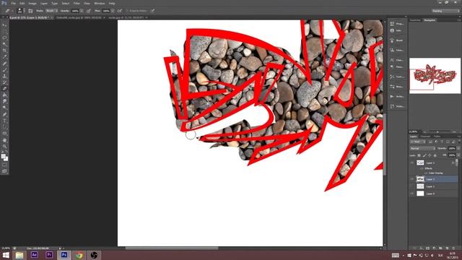
Task: Toggle visibility of the highlighted layer
Action: pyautogui.click(x=412, y=179)
